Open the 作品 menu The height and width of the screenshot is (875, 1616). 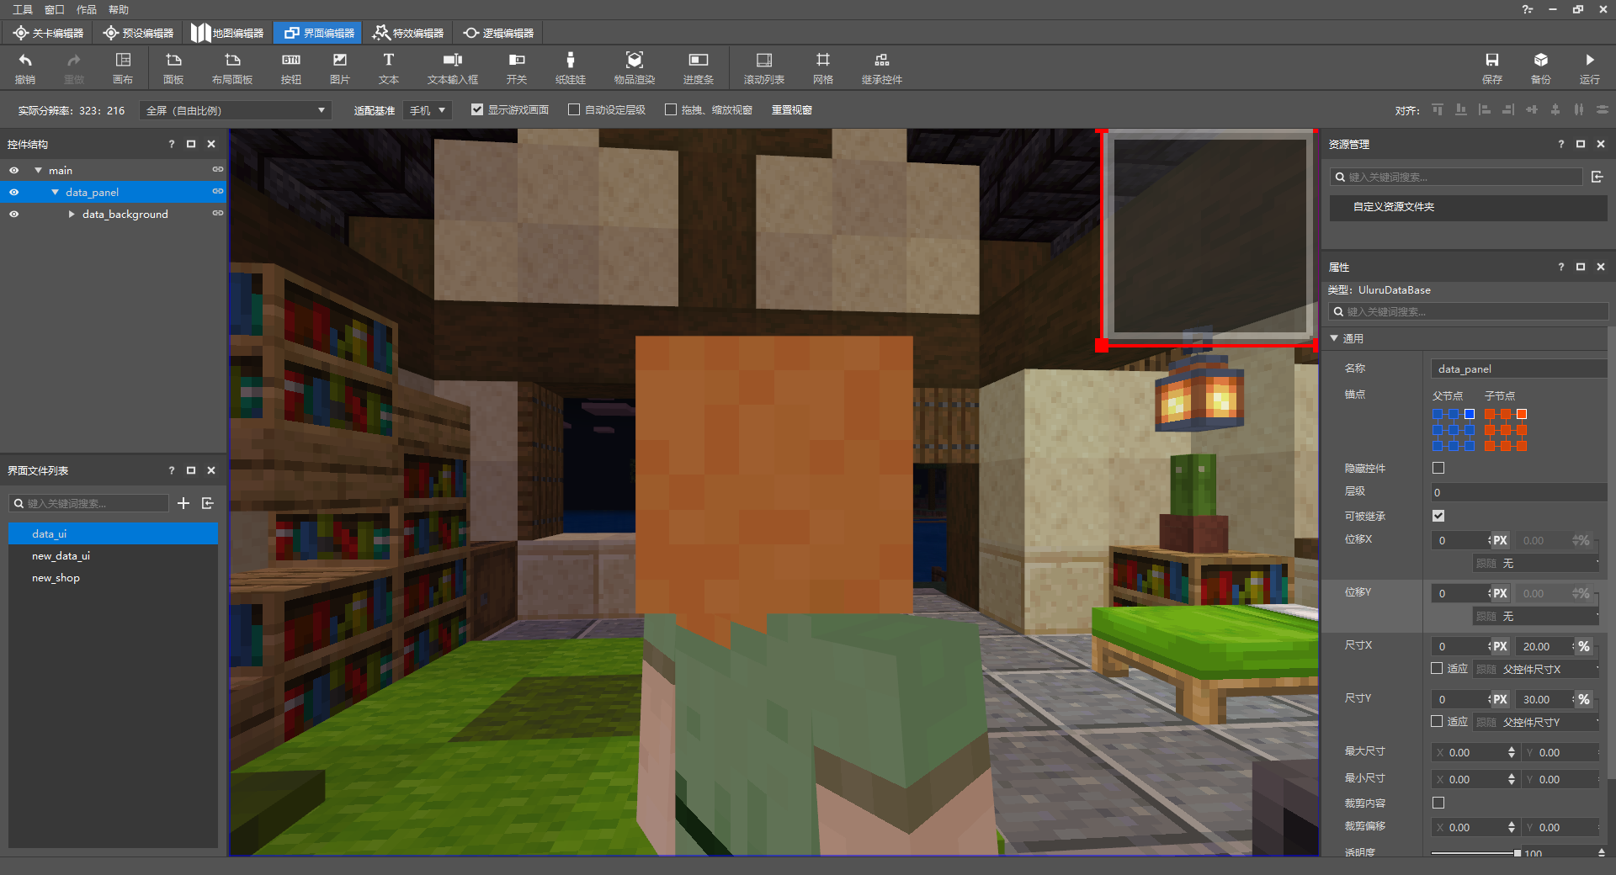(87, 9)
